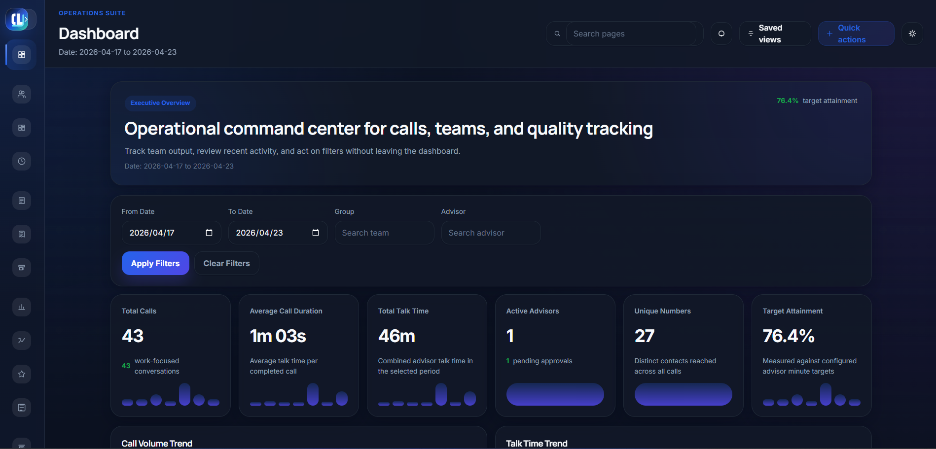Click "Average talk time per completed call" text
The width and height of the screenshot is (936, 449).
(x=284, y=366)
